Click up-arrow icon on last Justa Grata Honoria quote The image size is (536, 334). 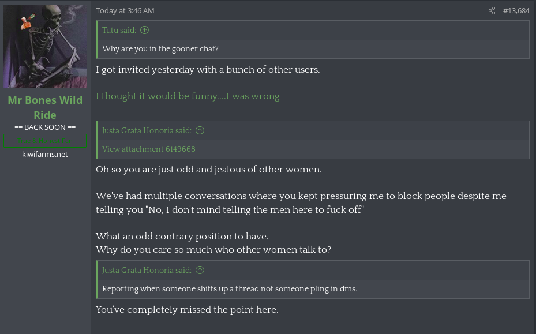click(x=200, y=270)
